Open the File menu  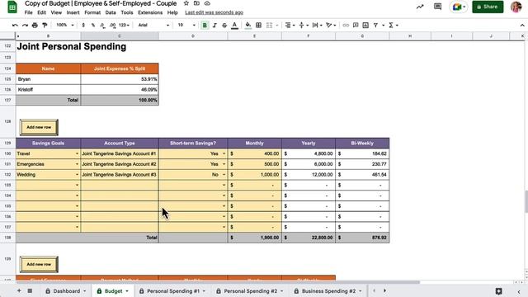(x=29, y=12)
